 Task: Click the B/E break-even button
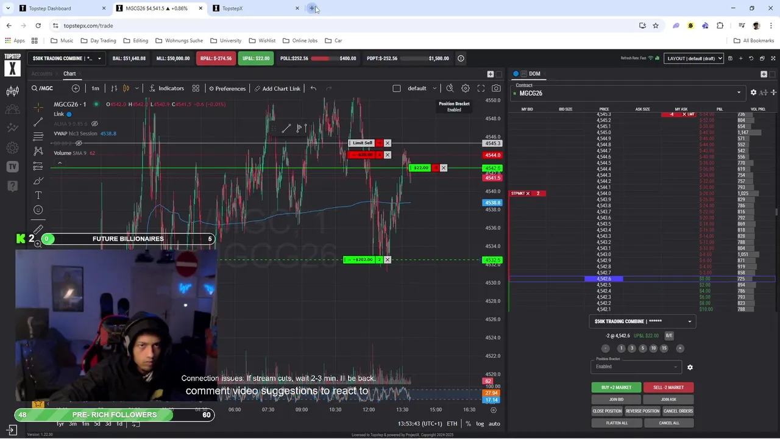coord(669,335)
